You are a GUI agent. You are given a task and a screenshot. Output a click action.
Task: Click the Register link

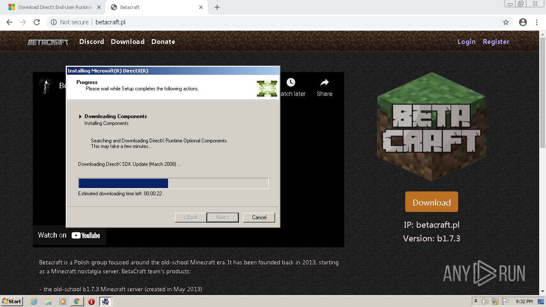(496, 42)
